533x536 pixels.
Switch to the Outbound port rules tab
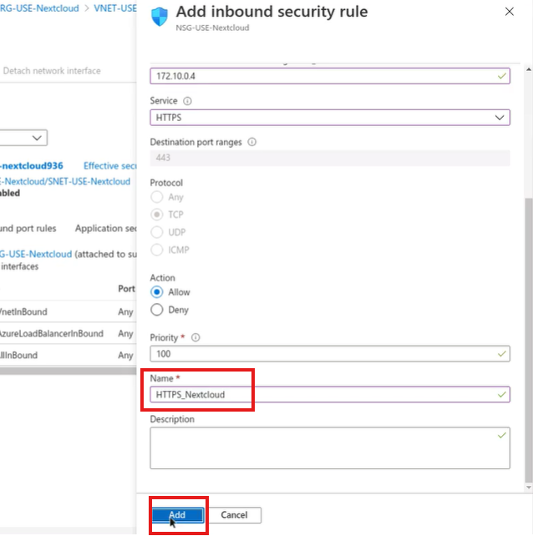[28, 229]
